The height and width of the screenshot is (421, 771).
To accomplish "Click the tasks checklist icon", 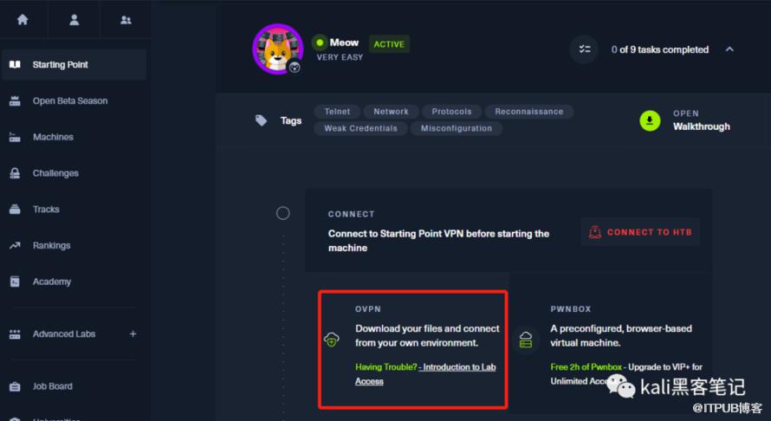I will click(x=584, y=49).
